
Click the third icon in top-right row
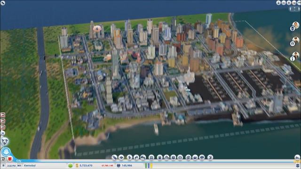coord(289,3)
